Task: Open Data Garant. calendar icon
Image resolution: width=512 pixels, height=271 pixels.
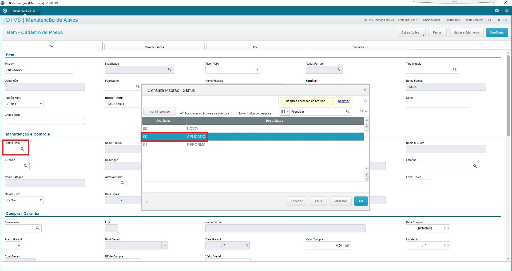Action: 246,246
